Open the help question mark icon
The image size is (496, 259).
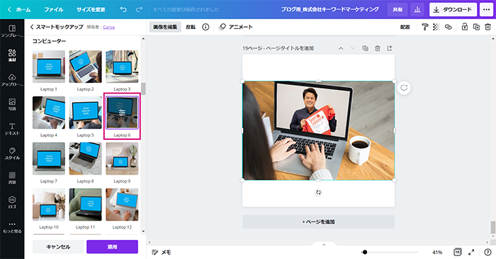coord(487,252)
